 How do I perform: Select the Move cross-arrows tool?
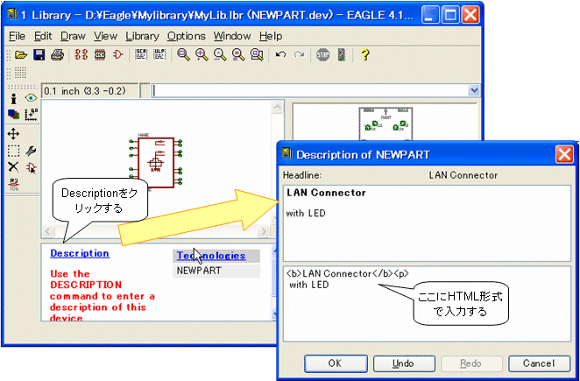pyautogui.click(x=13, y=134)
